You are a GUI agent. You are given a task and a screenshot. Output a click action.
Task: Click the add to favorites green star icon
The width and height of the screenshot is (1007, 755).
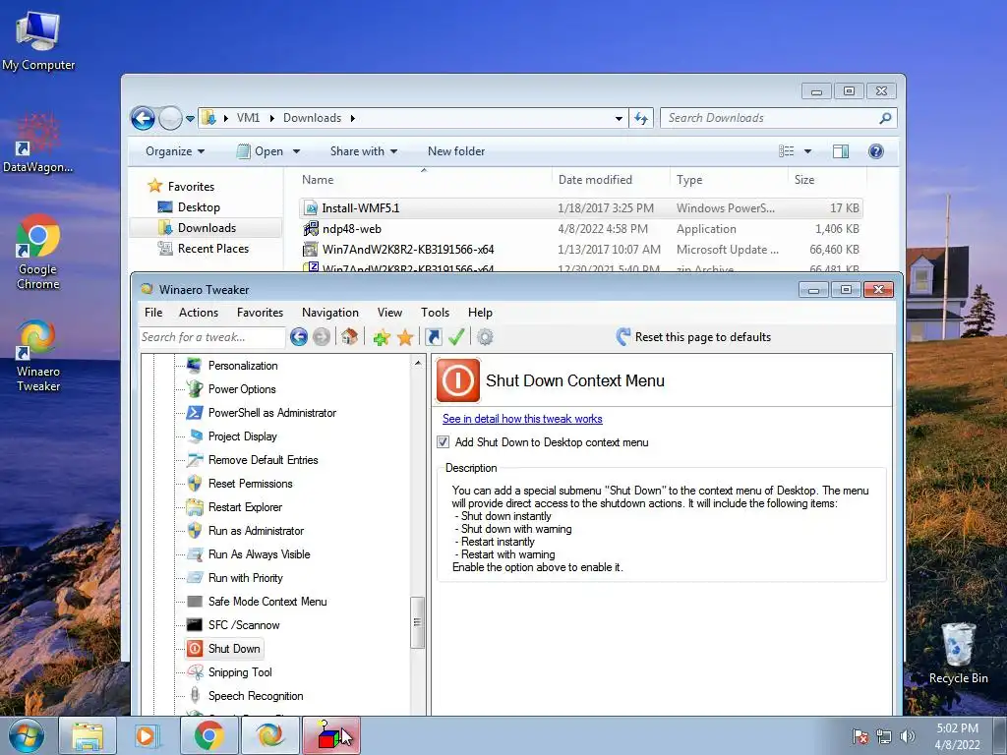click(382, 337)
